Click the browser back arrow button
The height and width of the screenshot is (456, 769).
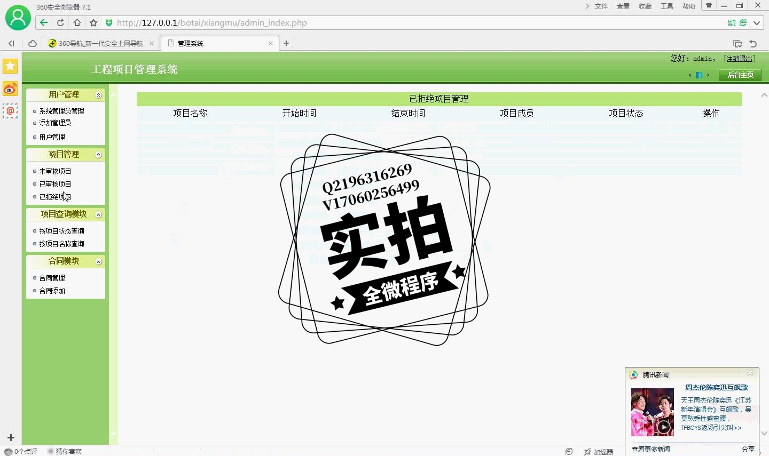pyautogui.click(x=44, y=22)
